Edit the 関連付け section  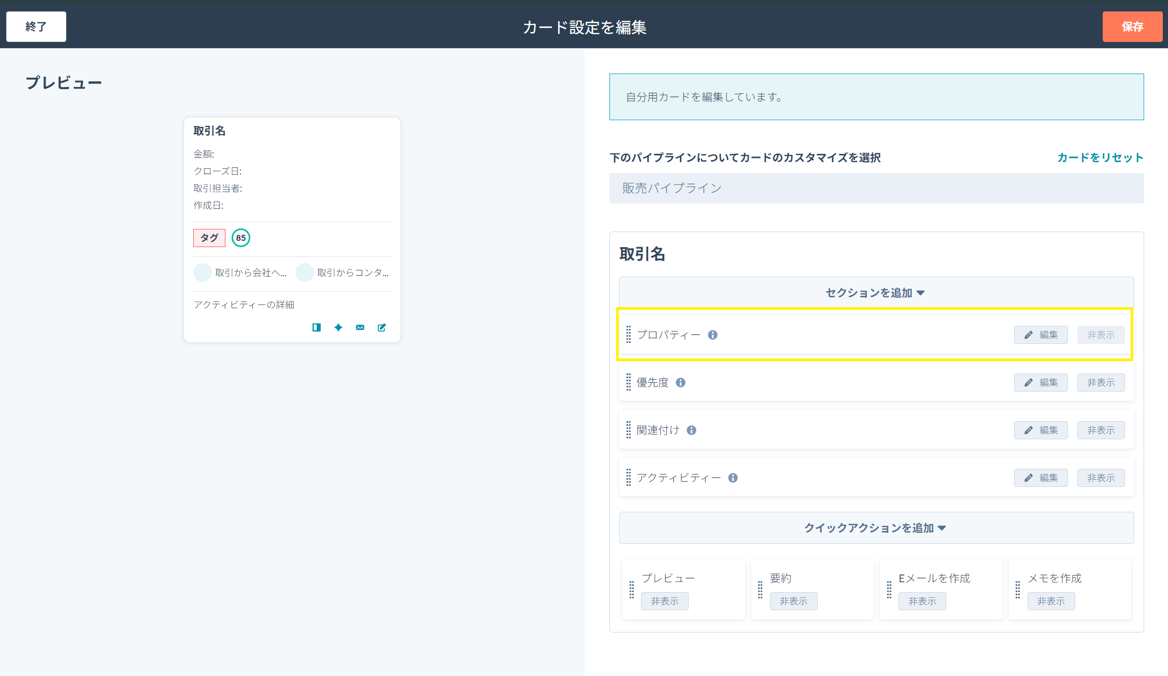point(1041,430)
